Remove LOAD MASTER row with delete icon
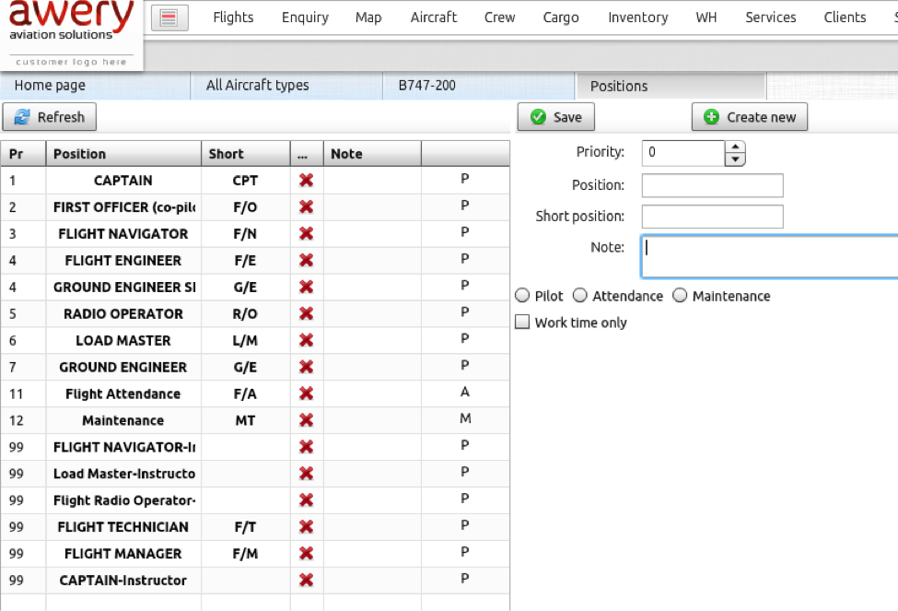The height and width of the screenshot is (611, 898). [306, 341]
